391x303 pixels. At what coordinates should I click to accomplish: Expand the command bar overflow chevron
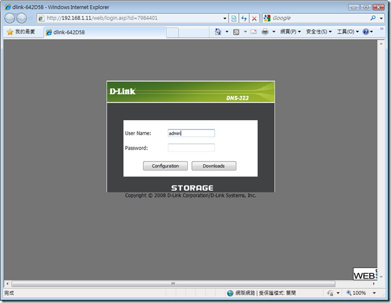click(382, 29)
